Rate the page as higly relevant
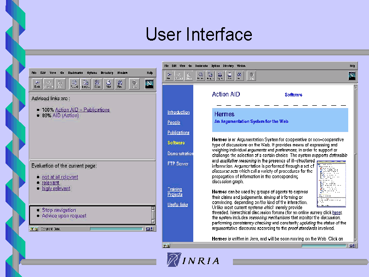 click(x=56, y=188)
